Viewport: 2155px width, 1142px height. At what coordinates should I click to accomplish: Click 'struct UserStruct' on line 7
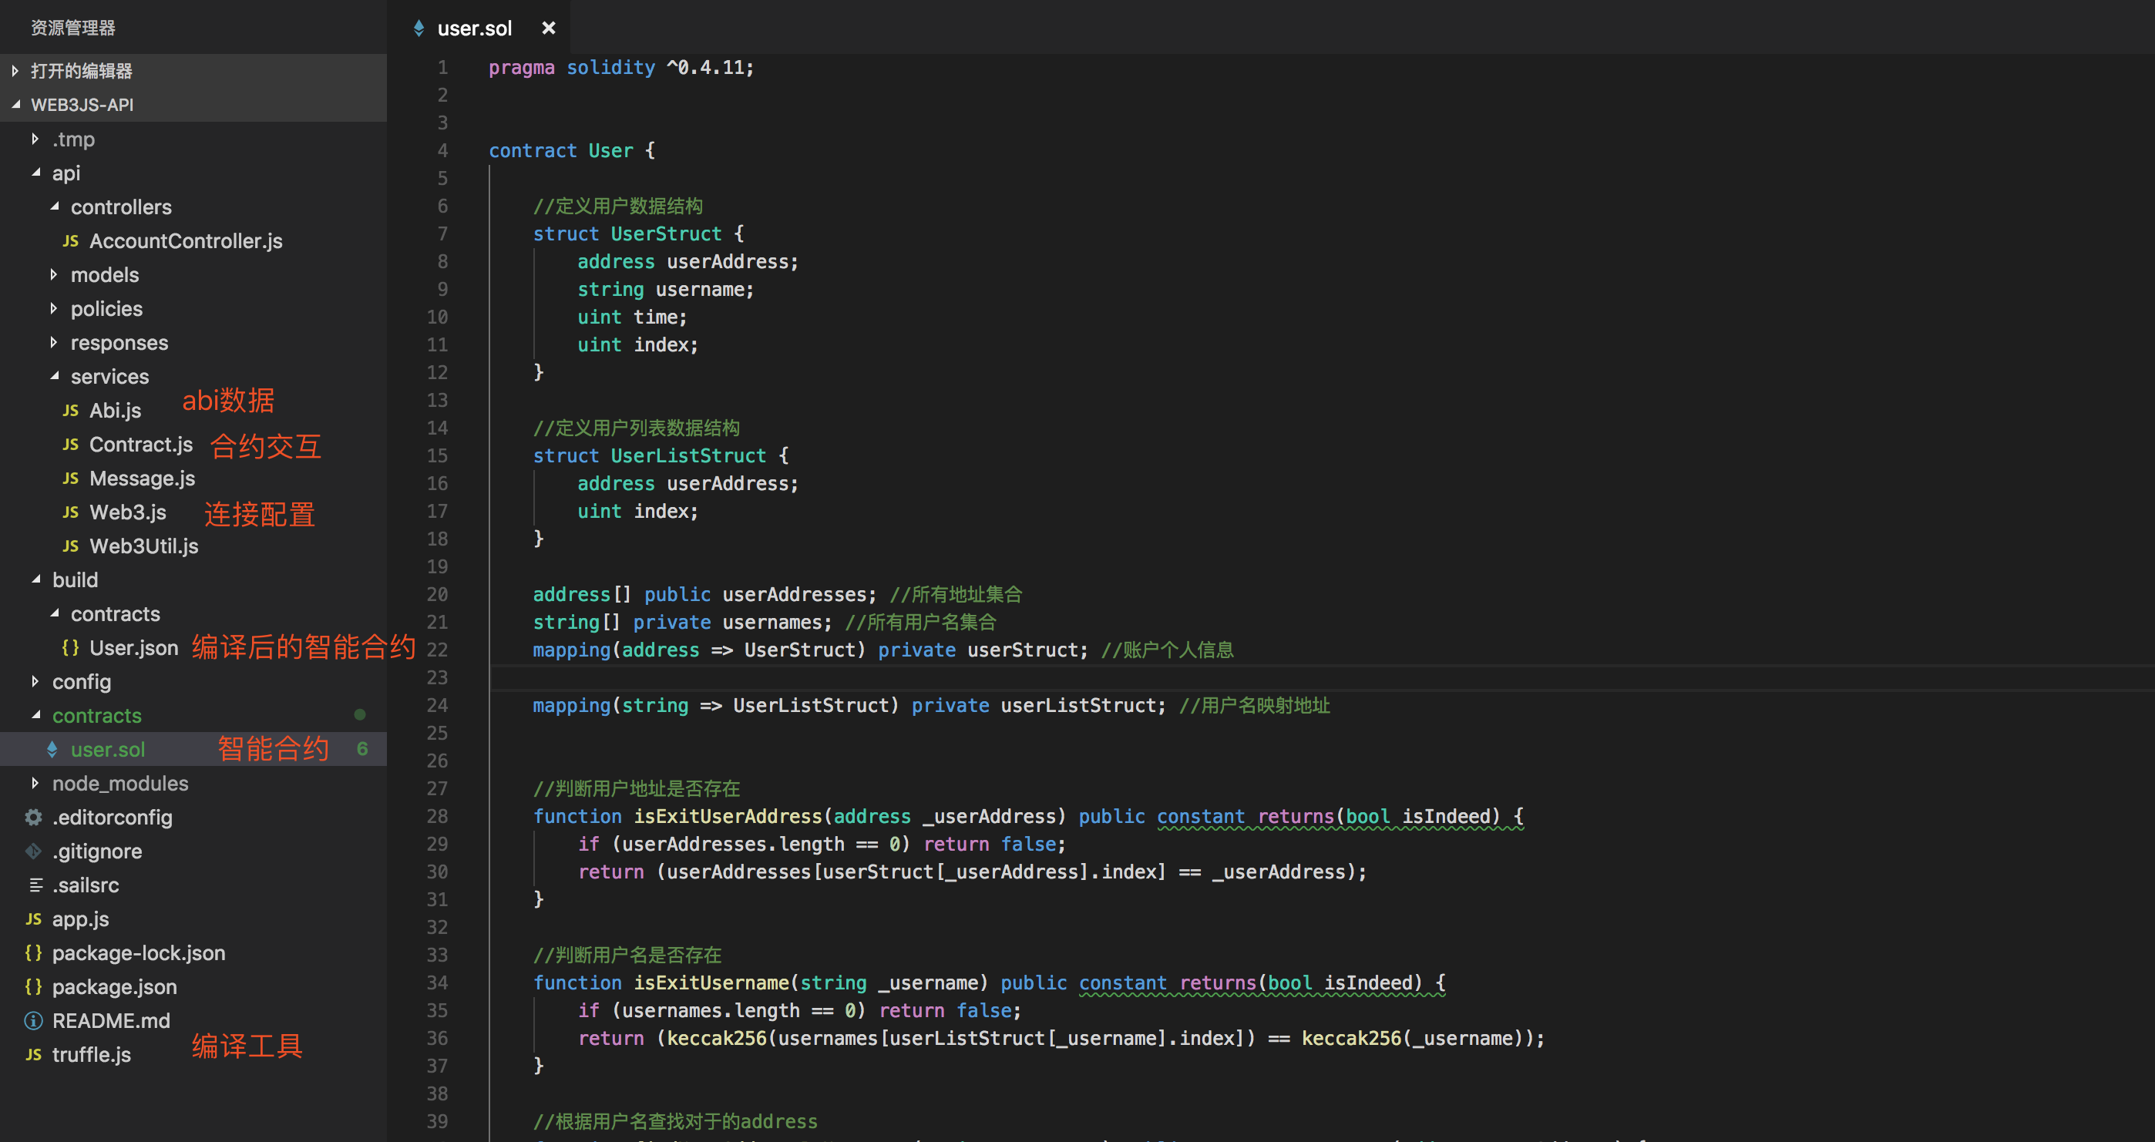click(627, 233)
